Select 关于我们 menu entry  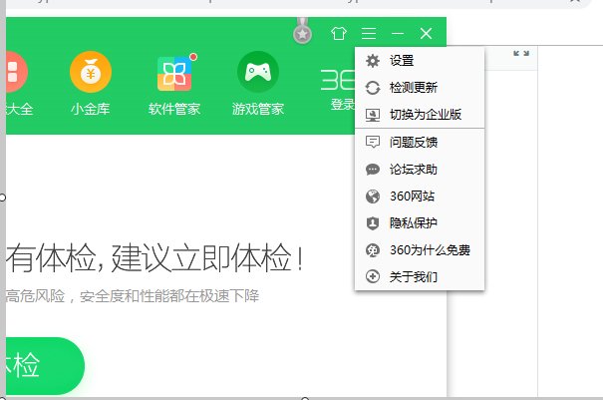(x=420, y=276)
